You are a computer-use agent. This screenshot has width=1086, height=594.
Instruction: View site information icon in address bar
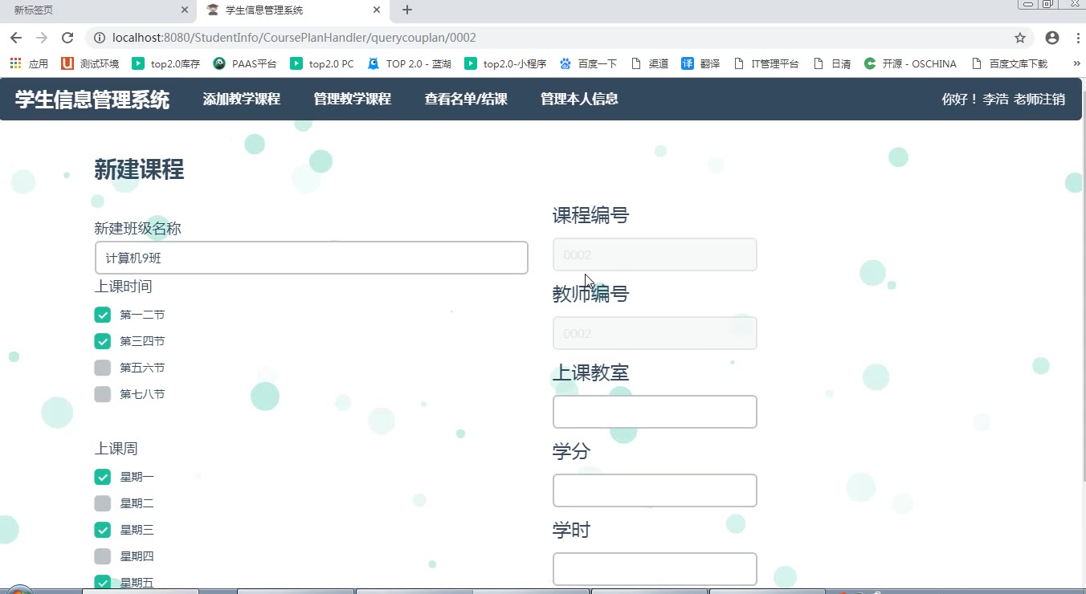click(99, 38)
